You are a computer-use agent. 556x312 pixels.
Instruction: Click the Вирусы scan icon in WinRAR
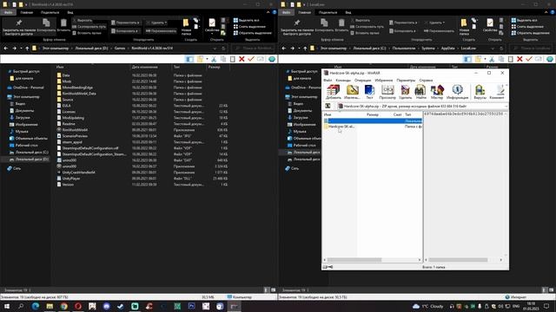tap(480, 92)
